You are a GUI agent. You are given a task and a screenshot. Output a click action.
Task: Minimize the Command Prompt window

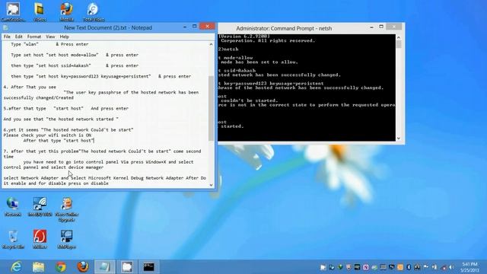[x=371, y=27]
